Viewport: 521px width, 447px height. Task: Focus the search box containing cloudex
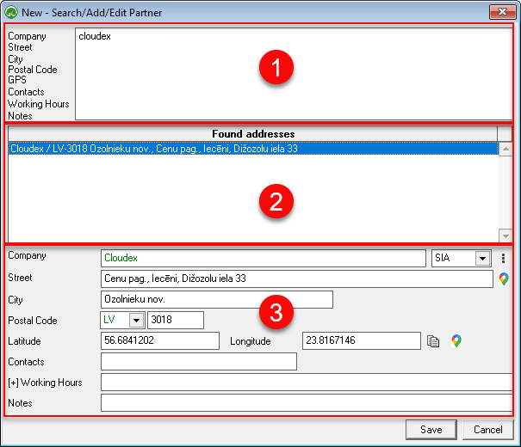click(294, 74)
